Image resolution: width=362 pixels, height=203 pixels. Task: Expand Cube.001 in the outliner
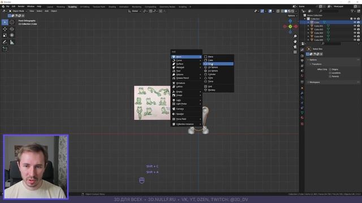tap(308, 26)
